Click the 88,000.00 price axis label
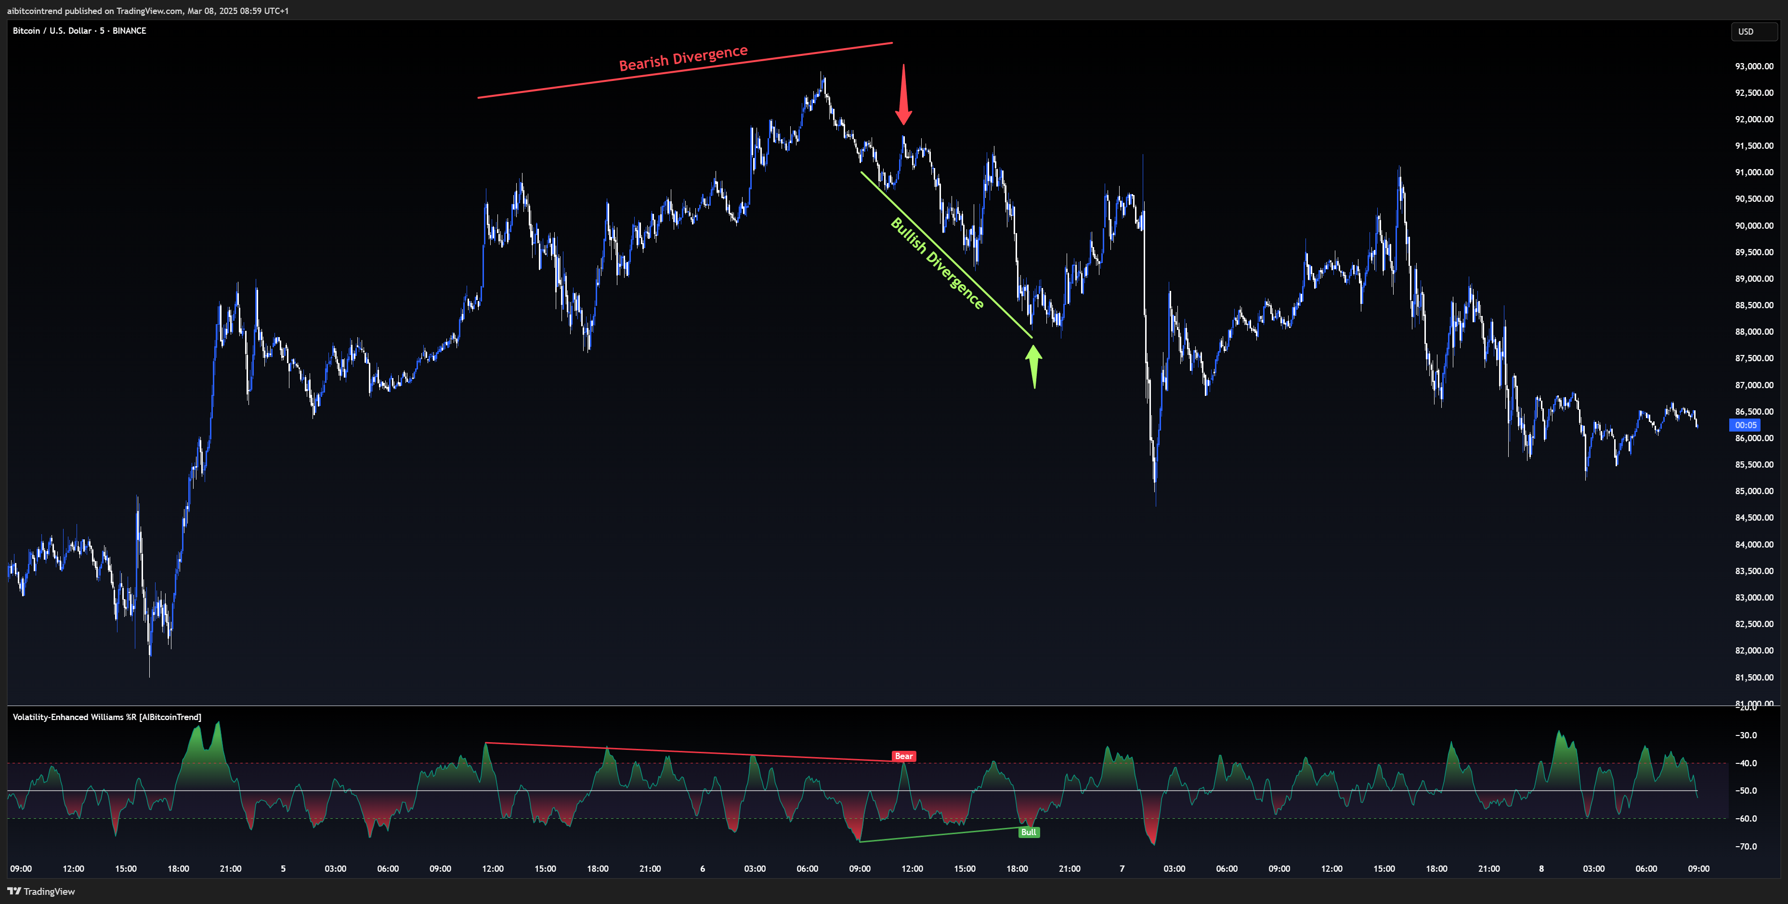The image size is (1788, 904). click(1754, 332)
